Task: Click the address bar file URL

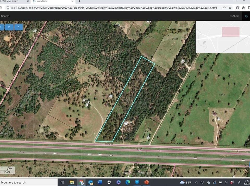Action: click(x=117, y=8)
